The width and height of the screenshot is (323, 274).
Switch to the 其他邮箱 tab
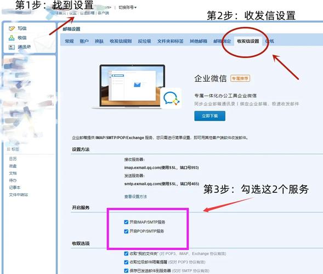click(x=199, y=41)
